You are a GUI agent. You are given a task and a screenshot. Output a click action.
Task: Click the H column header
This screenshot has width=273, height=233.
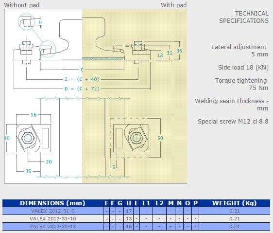(x=129, y=203)
